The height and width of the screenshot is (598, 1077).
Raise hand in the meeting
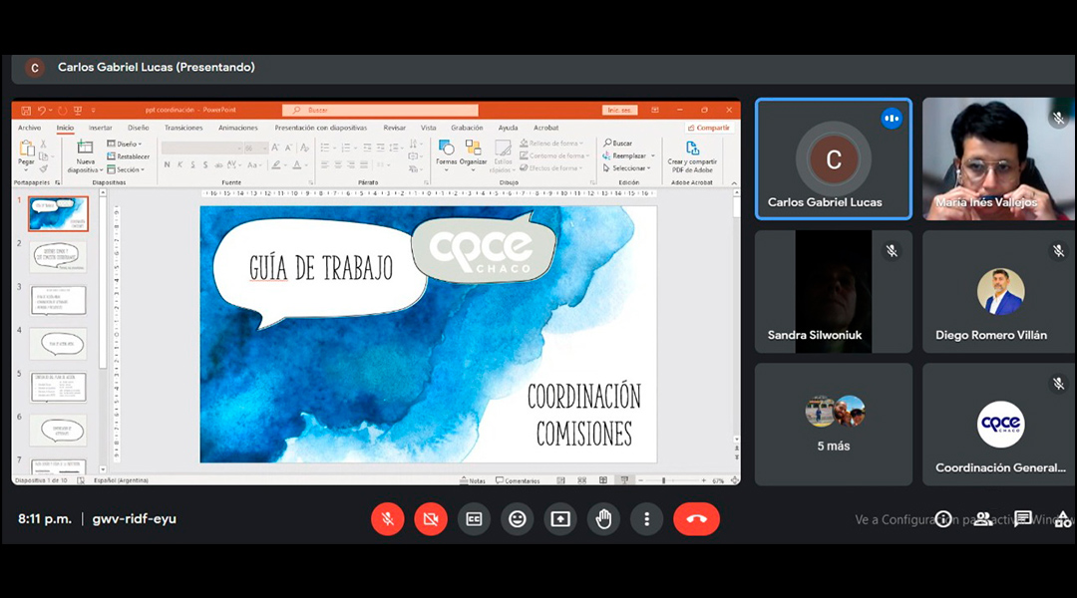point(603,519)
